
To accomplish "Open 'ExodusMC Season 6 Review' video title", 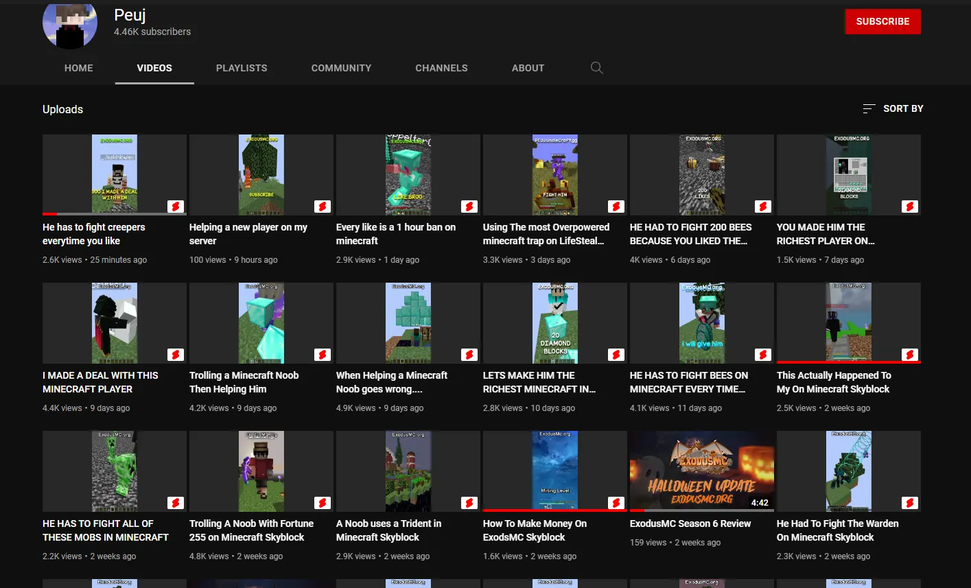I will (x=690, y=524).
